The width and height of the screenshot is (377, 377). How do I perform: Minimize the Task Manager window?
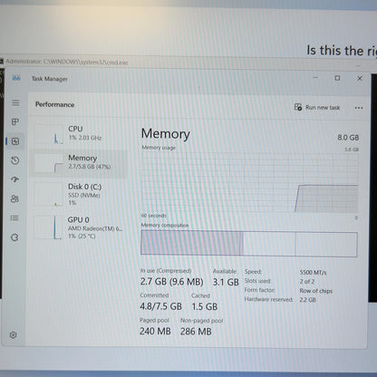[315, 78]
